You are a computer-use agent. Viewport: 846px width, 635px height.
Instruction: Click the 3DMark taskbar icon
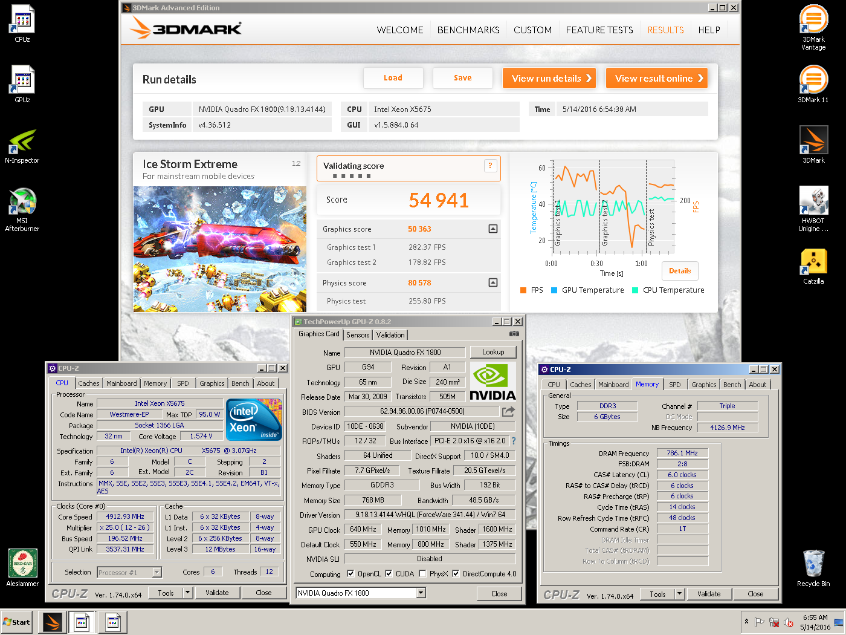coord(52,622)
